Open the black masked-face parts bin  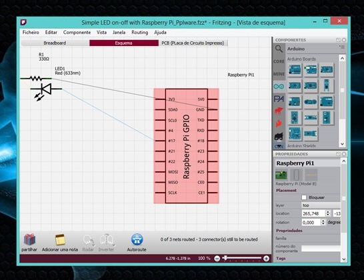(279, 136)
